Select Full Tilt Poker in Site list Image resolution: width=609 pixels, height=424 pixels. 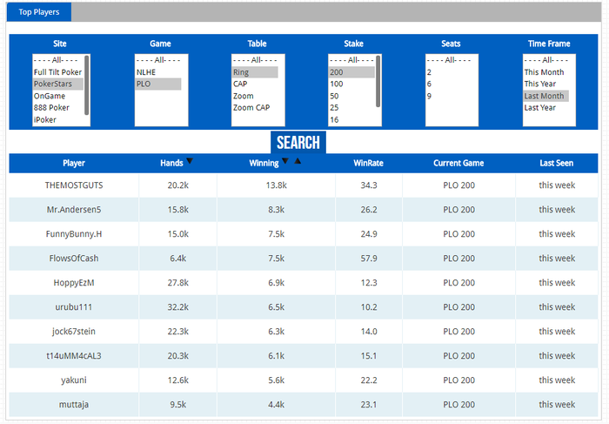58,72
